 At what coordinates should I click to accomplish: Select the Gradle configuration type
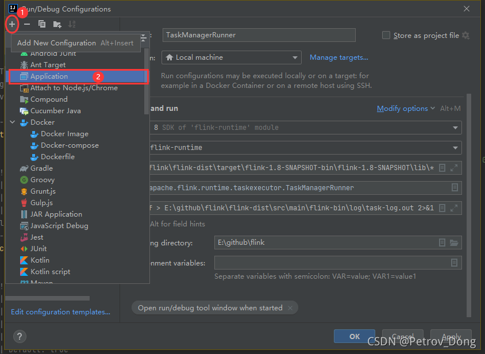(x=41, y=168)
